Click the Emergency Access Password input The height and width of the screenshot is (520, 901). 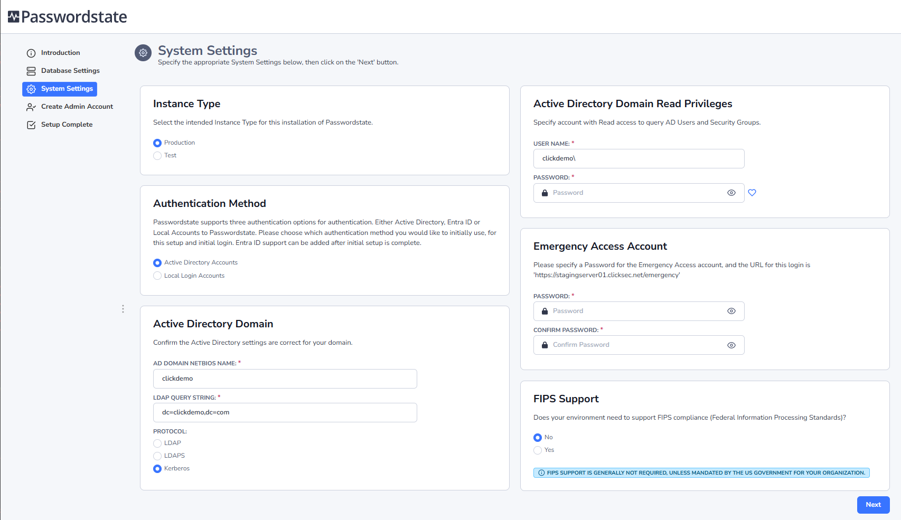coord(639,311)
